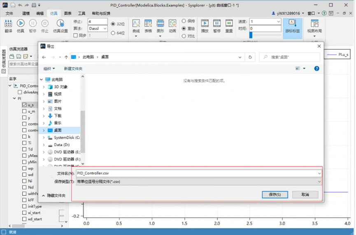356x235 pixels.
Task: Switch to the 建模 tab
Action: click(x=26, y=14)
